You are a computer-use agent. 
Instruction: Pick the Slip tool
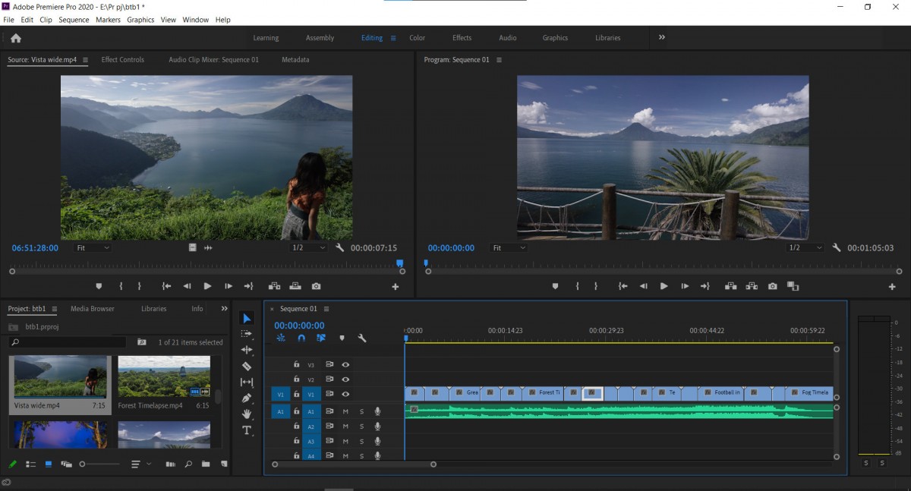pos(247,382)
